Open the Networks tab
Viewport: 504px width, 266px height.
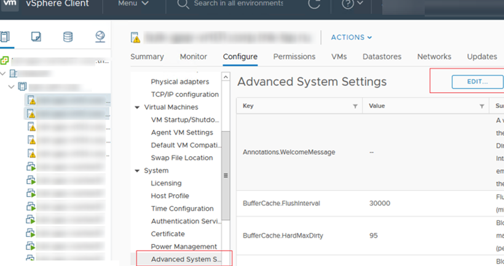coord(435,57)
